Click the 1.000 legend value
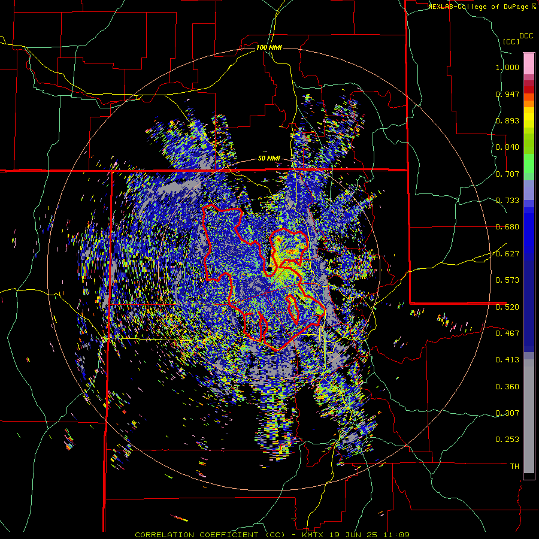The height and width of the screenshot is (539, 539). pos(507,67)
